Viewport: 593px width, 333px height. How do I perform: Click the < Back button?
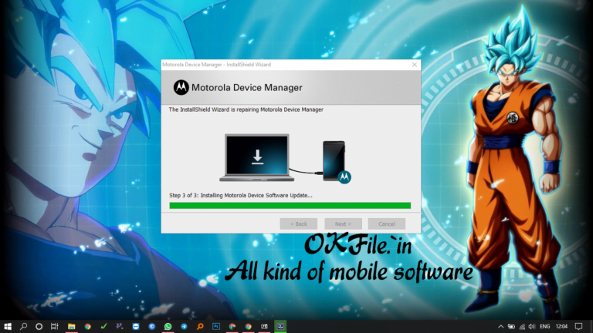[x=298, y=224]
